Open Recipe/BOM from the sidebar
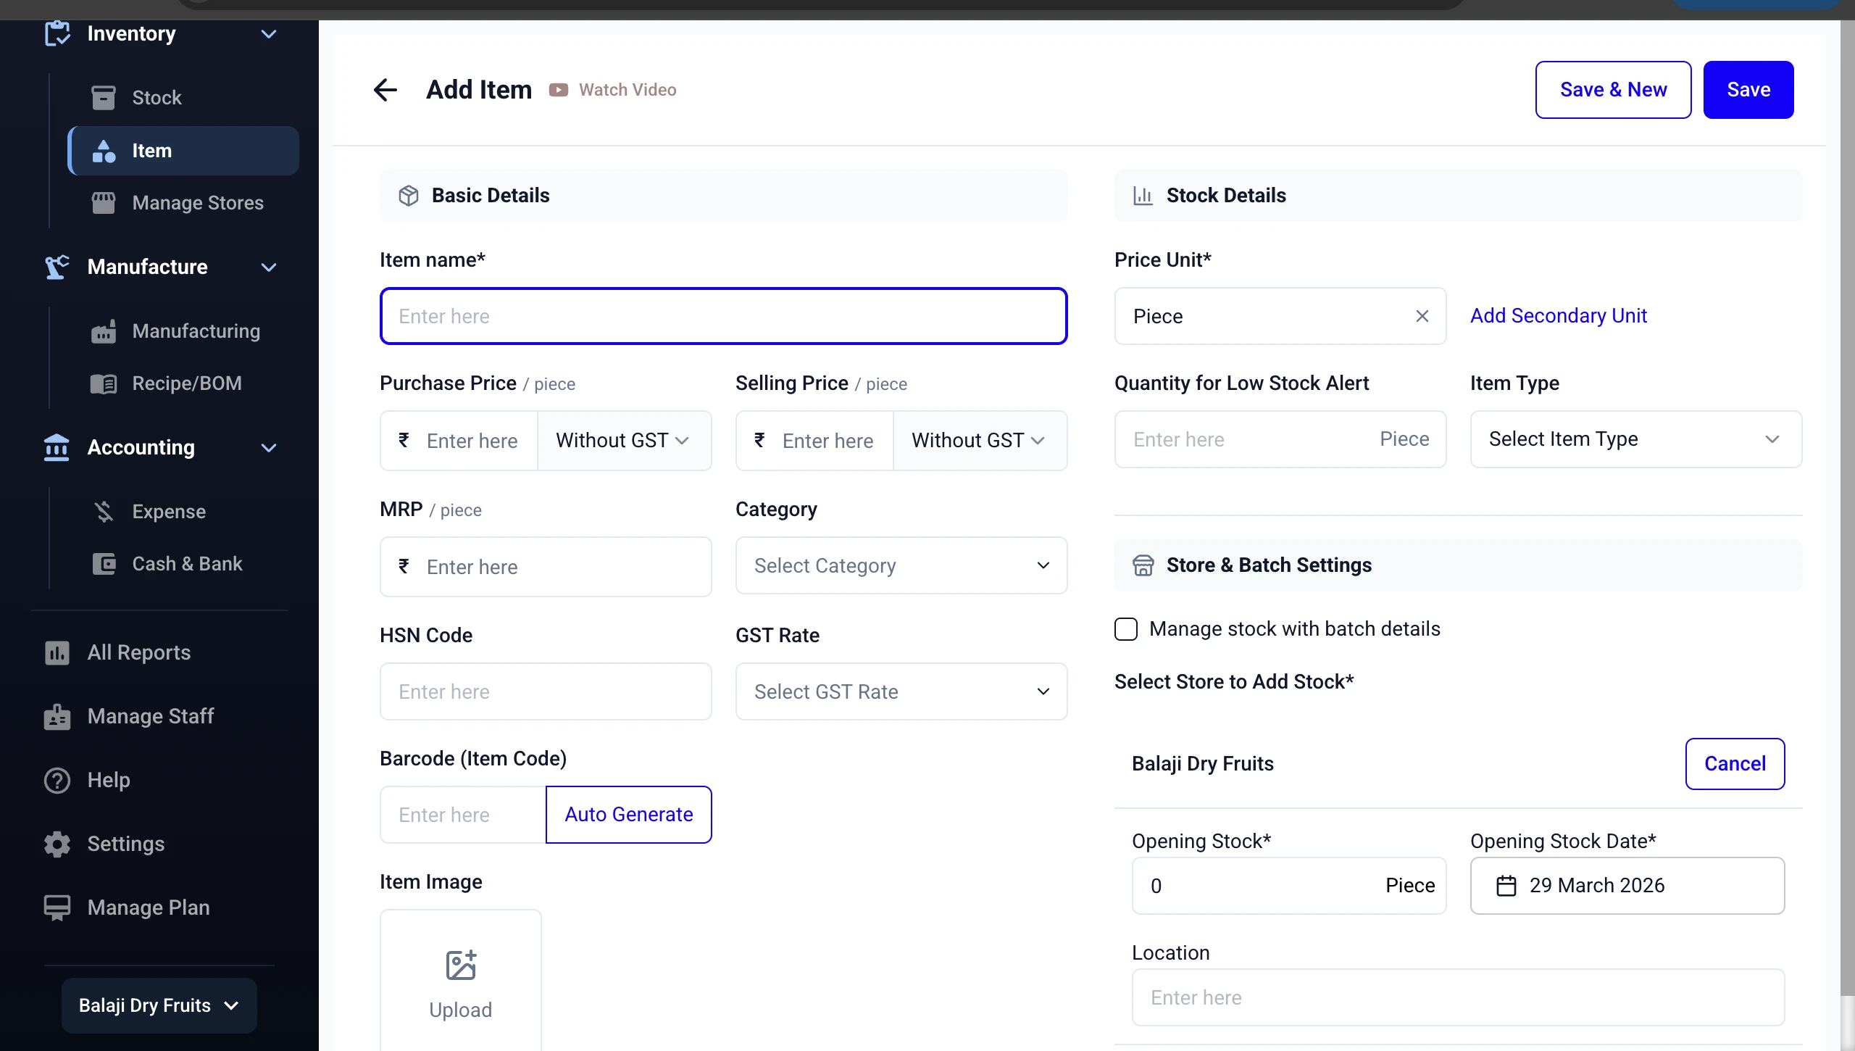The width and height of the screenshot is (1855, 1051). (x=104, y=383)
